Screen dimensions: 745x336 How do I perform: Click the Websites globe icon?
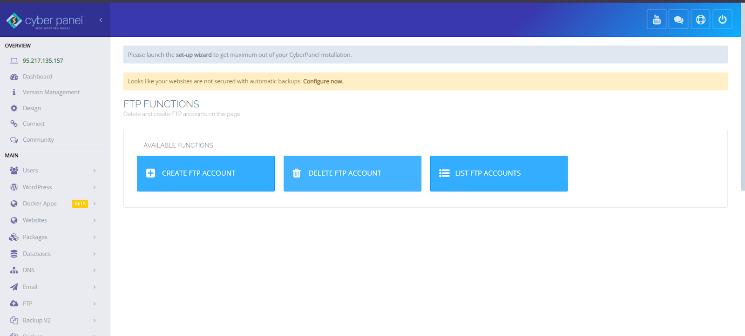14,220
